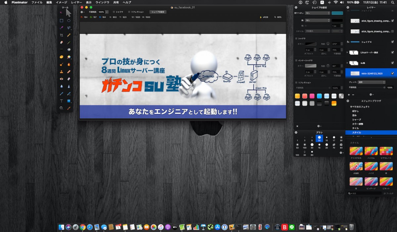Open Chrome from the Dock
Viewport: 397px width, 232px height.
[x=83, y=227]
